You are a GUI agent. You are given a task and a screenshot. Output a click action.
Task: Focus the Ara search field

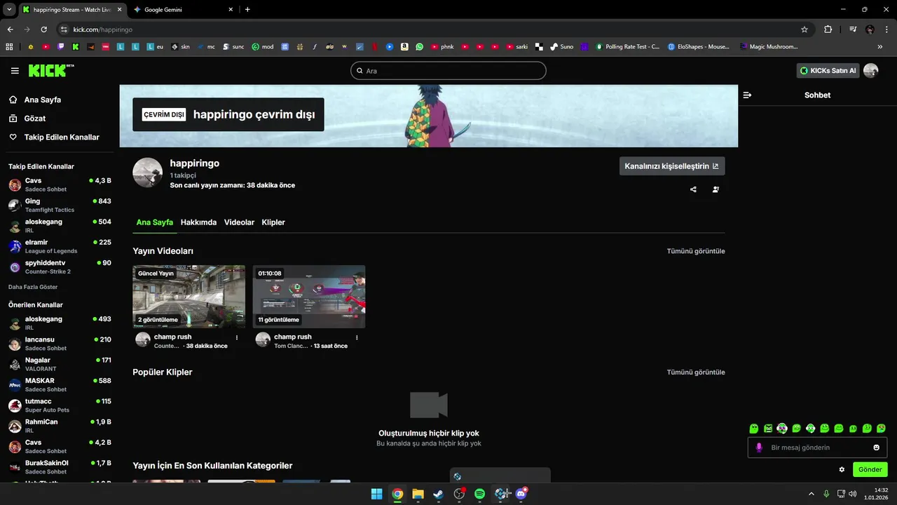pyautogui.click(x=448, y=71)
